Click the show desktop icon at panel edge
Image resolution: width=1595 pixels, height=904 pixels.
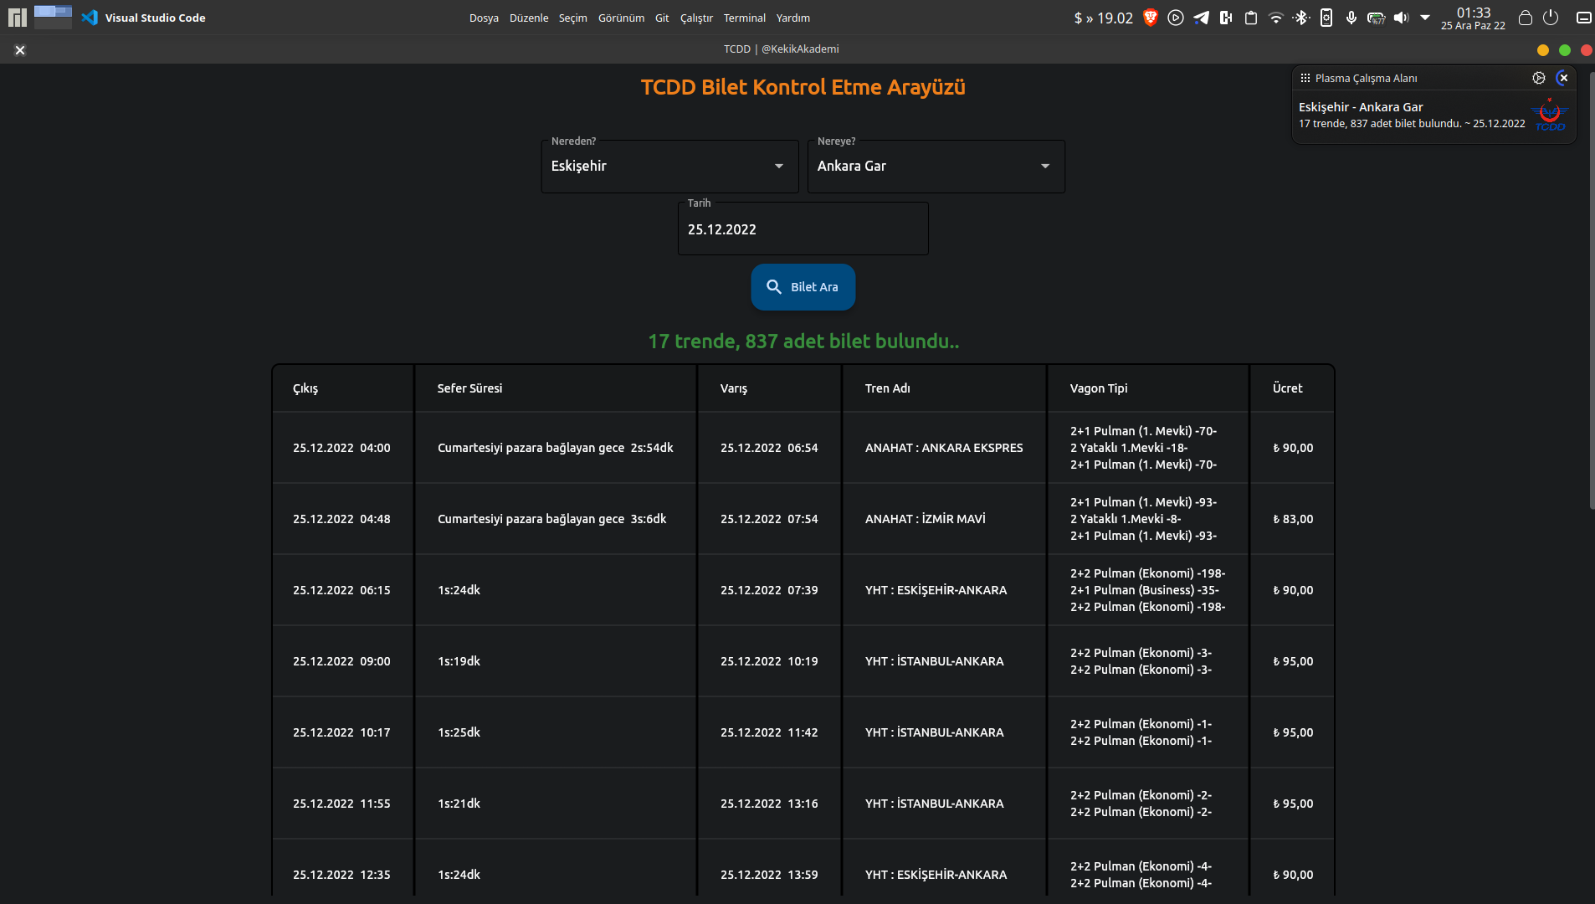point(1584,18)
